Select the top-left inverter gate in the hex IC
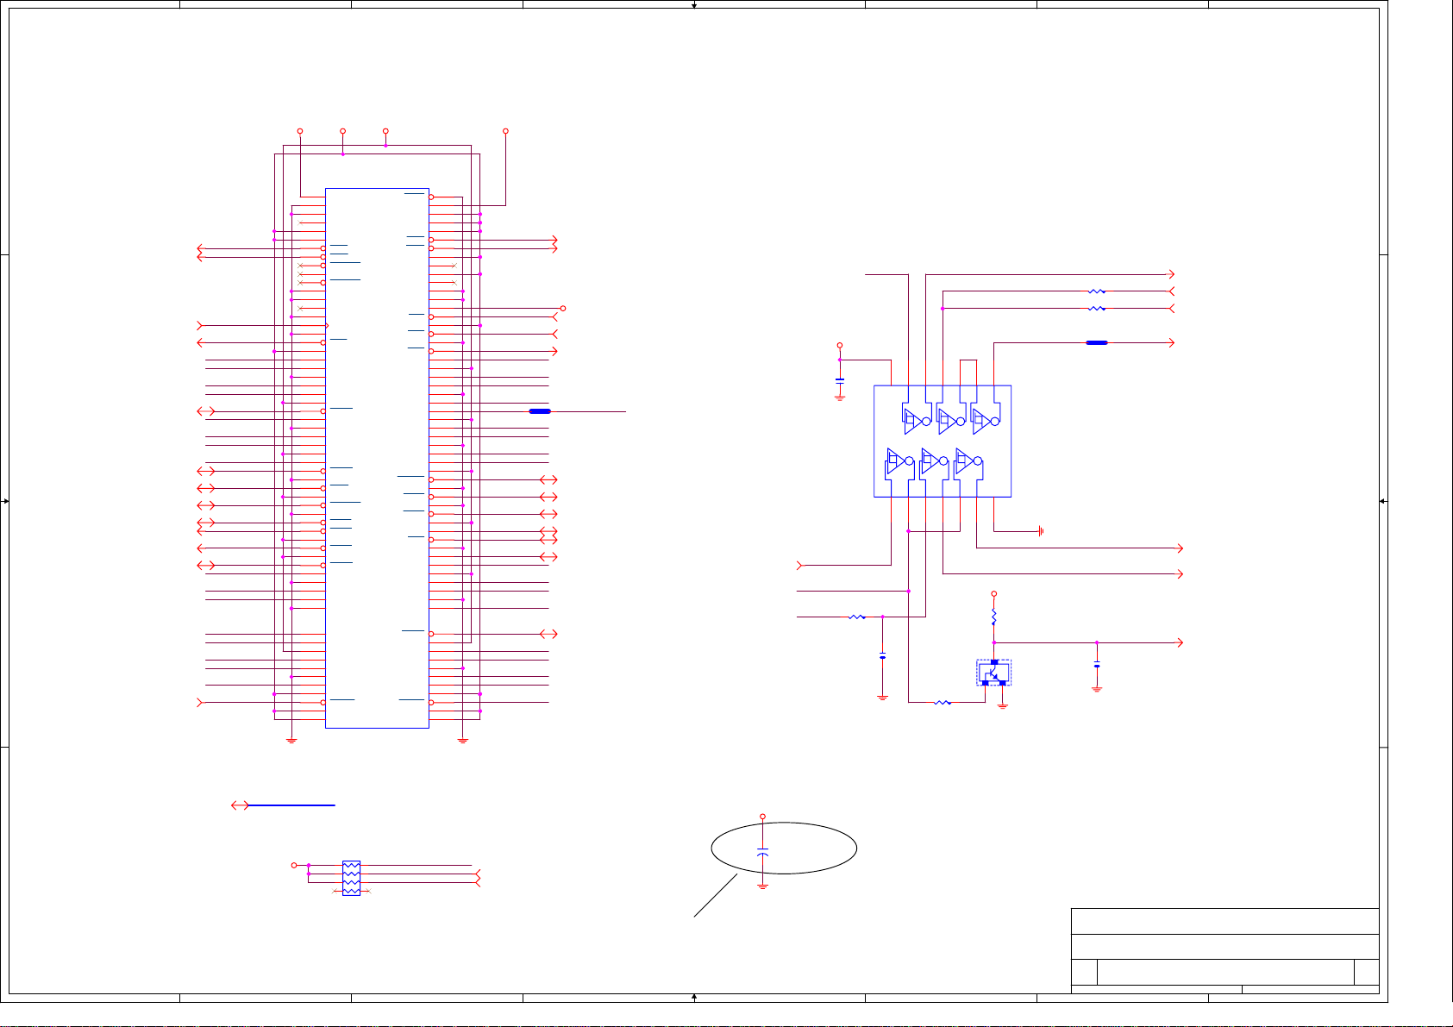Viewport: 1453px width, 1027px height. 918,420
